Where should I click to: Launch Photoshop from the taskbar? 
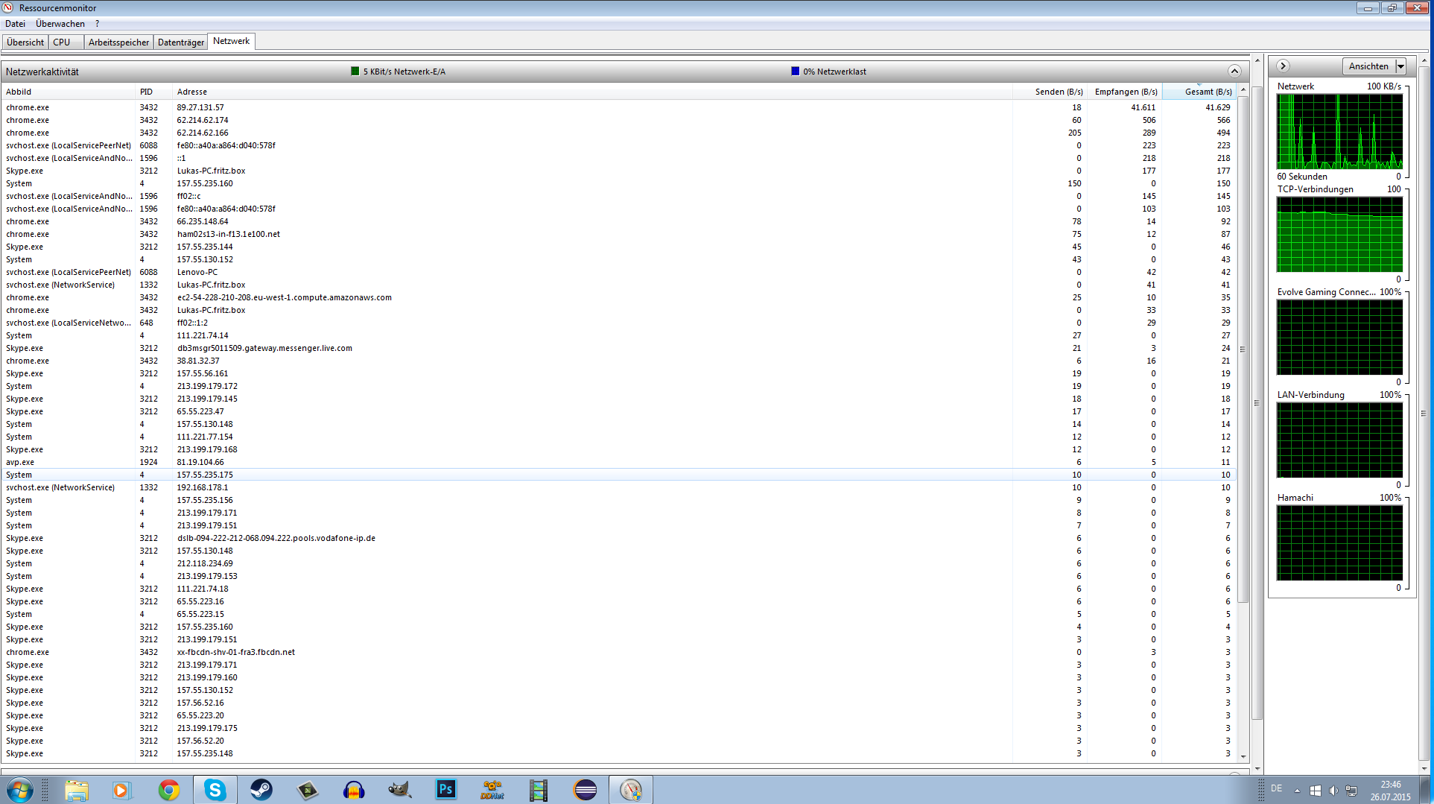pyautogui.click(x=446, y=790)
